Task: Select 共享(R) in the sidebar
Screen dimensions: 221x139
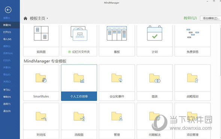Action: pyautogui.click(x=10, y=68)
